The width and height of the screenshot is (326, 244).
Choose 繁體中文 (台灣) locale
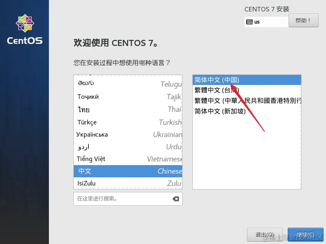(247, 90)
